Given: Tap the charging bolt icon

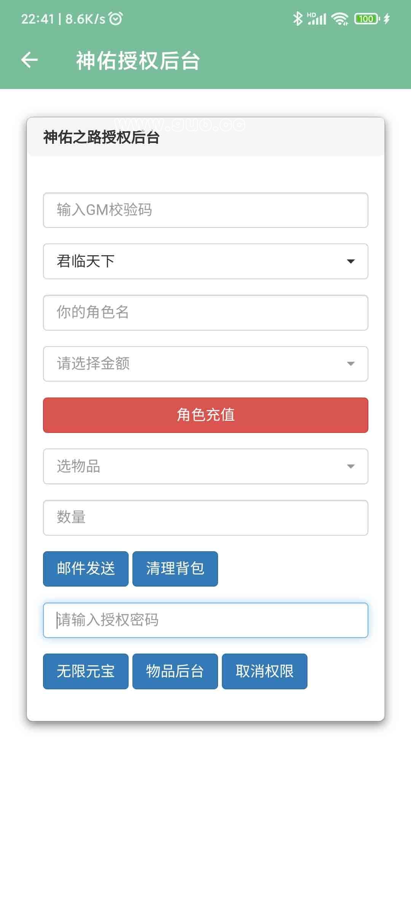Looking at the screenshot, I should pyautogui.click(x=387, y=18).
